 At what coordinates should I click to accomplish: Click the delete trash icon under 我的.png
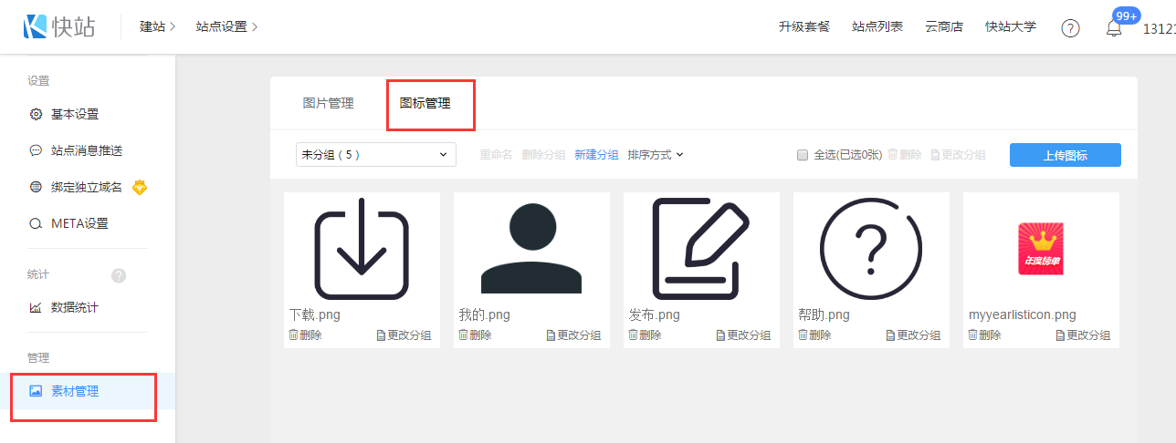click(464, 335)
